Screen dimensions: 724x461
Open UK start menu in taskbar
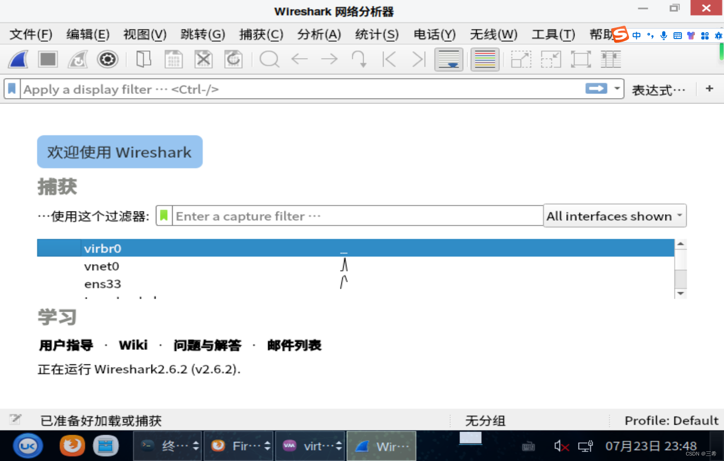28,446
